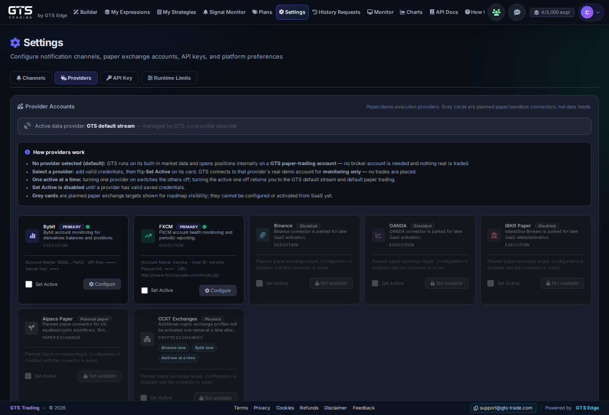609x415 pixels.
Task: Open the Charts page
Action: pos(411,12)
